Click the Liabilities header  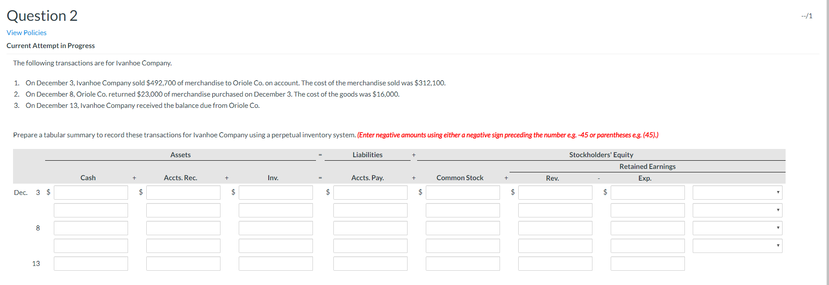[368, 155]
